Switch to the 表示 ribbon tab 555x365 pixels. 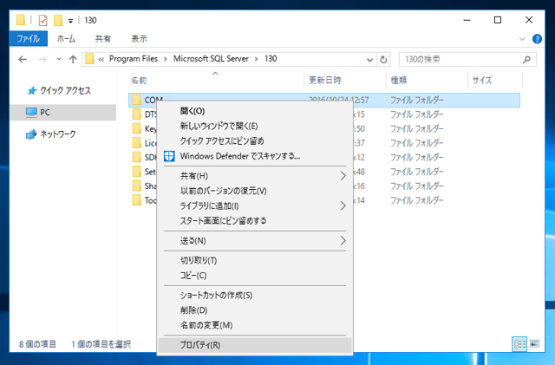click(x=139, y=39)
